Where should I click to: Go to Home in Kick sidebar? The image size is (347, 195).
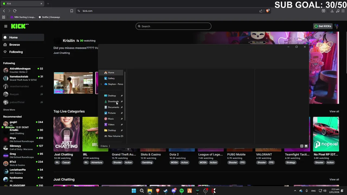pos(23,37)
